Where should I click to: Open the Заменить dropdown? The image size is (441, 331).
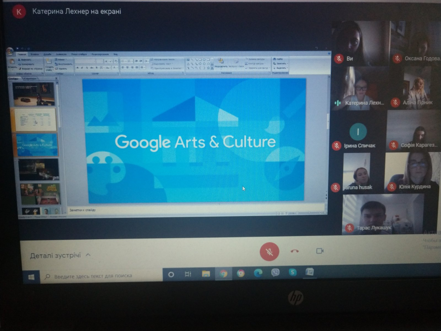point(280,63)
